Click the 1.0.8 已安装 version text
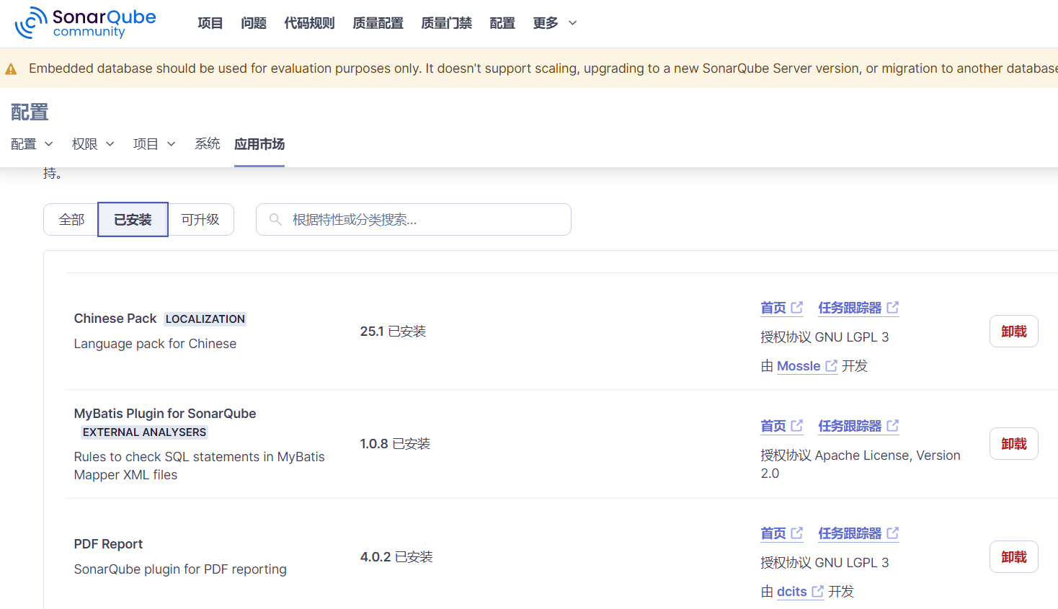This screenshot has height=609, width=1058. coord(395,444)
